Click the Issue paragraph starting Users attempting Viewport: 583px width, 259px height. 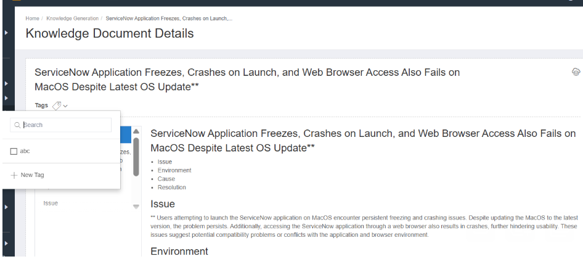click(364, 226)
